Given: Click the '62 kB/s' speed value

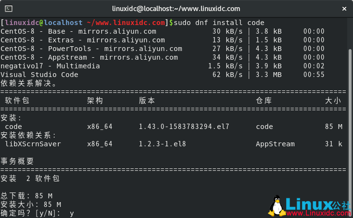Looking at the screenshot, I should pyautogui.click(x=227, y=75).
